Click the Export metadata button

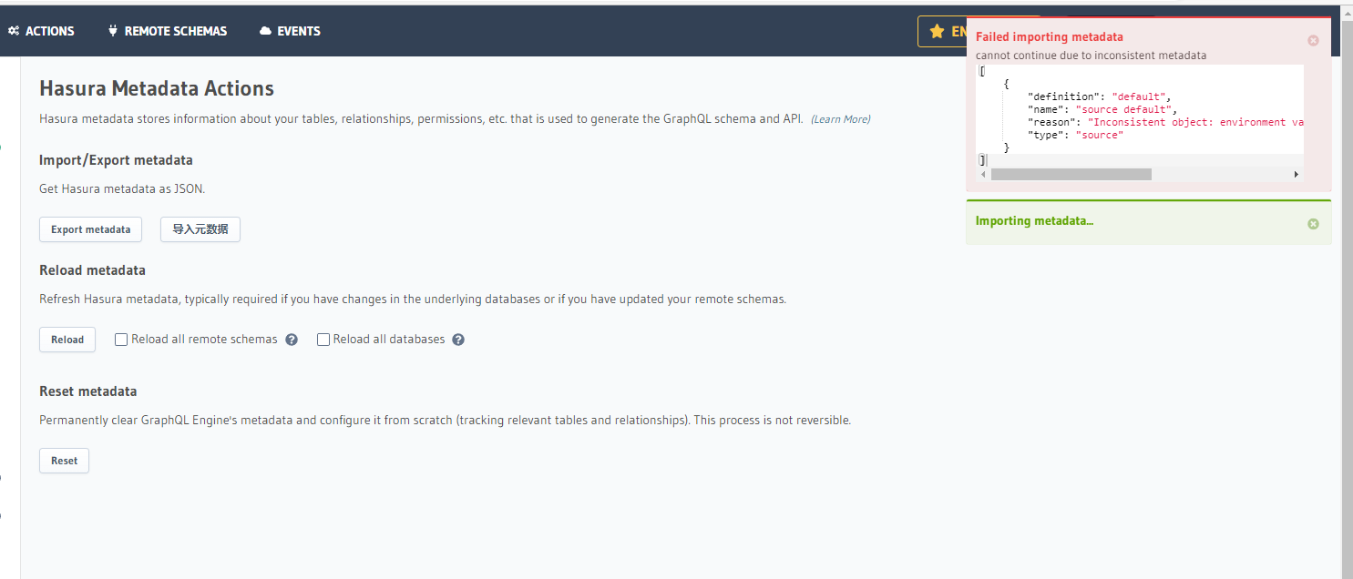[90, 229]
